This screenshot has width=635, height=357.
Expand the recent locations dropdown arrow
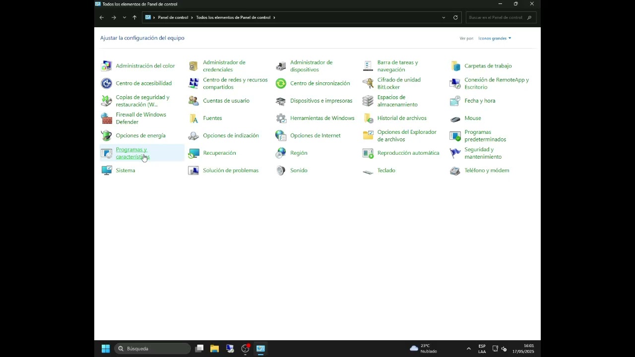124,17
